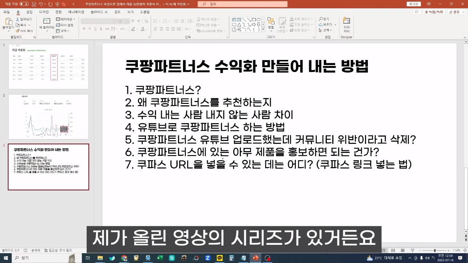Open the font color (가) swatch
This screenshot has width=468, height=263.
coord(143,29)
